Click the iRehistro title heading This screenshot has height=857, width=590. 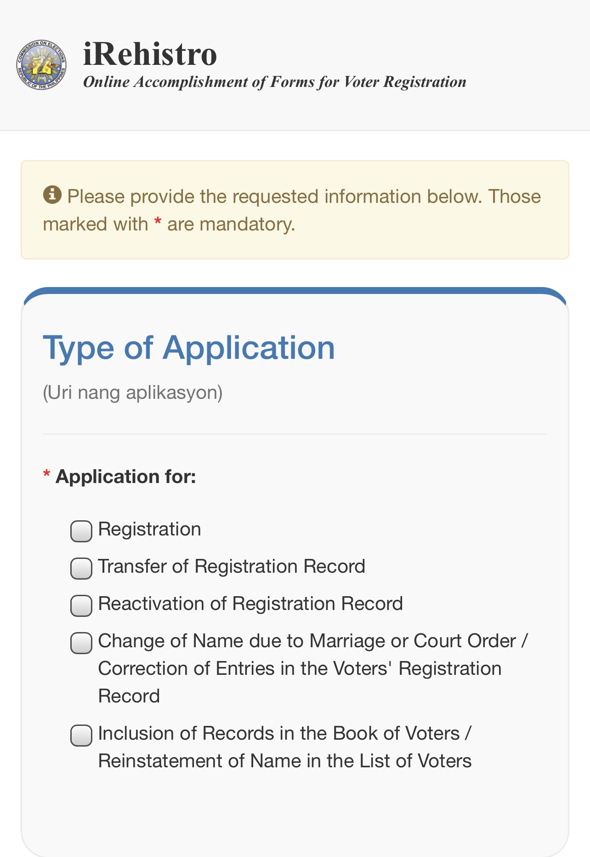(x=150, y=54)
